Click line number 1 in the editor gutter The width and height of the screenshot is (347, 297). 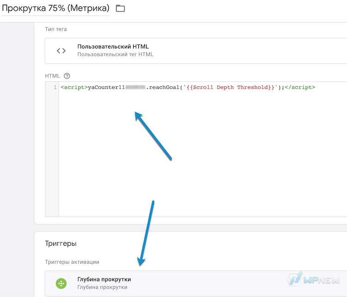(55, 87)
